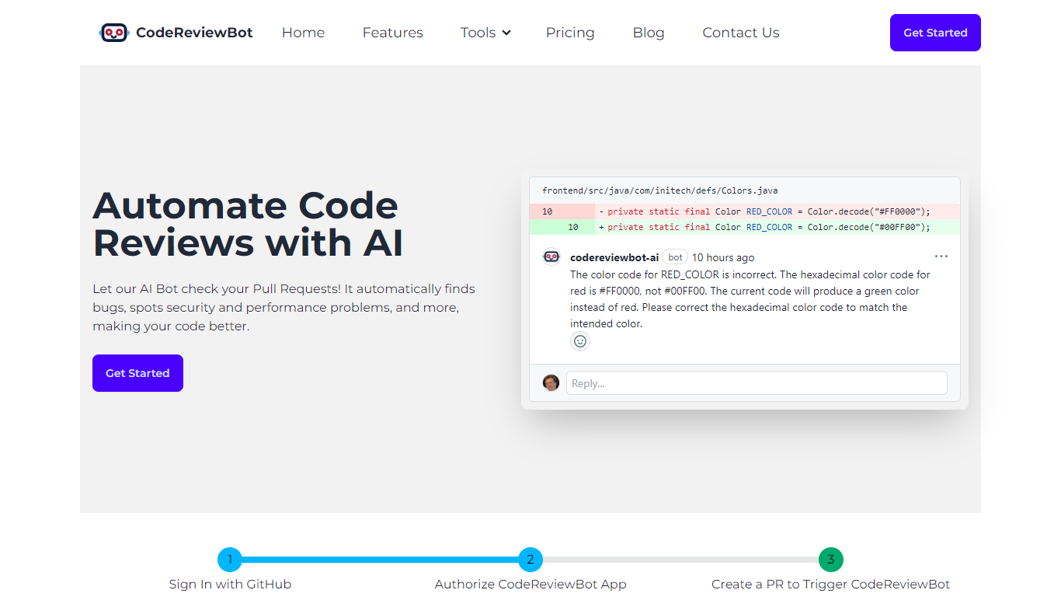Image resolution: width=1061 pixels, height=597 pixels.
Task: Click the codereviewbot-ai avatar icon
Action: point(551,257)
